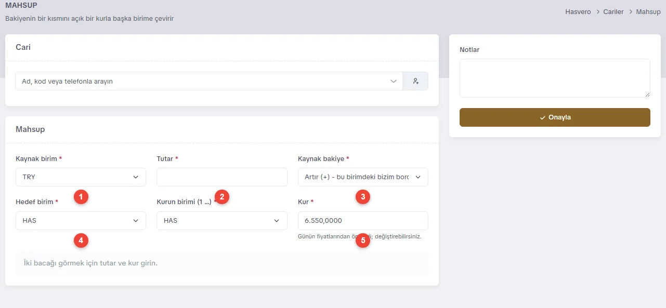Click the Kur rate input field
666x308 pixels.
[x=363, y=221]
